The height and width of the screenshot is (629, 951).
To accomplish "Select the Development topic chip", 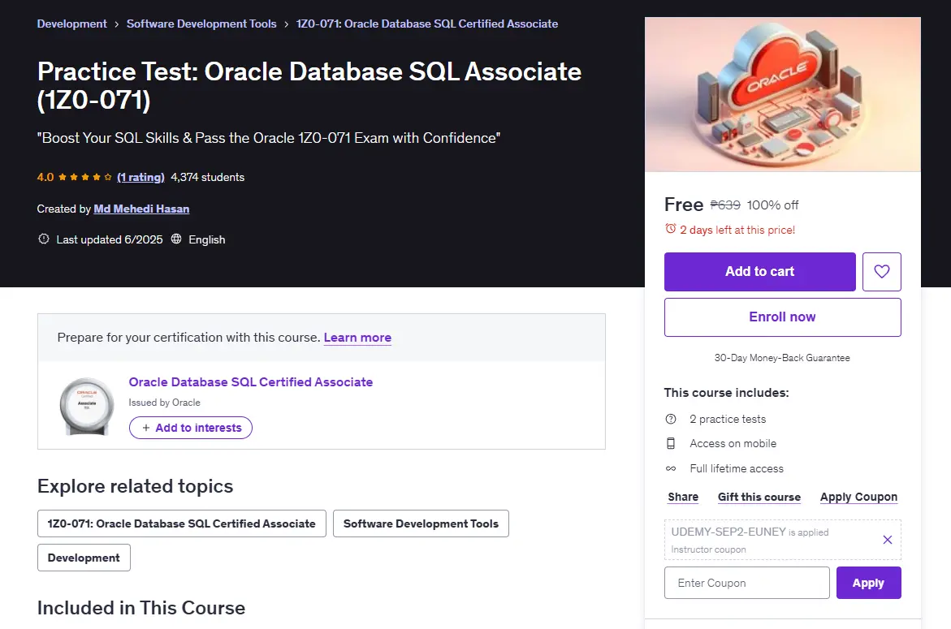I will pyautogui.click(x=84, y=558).
